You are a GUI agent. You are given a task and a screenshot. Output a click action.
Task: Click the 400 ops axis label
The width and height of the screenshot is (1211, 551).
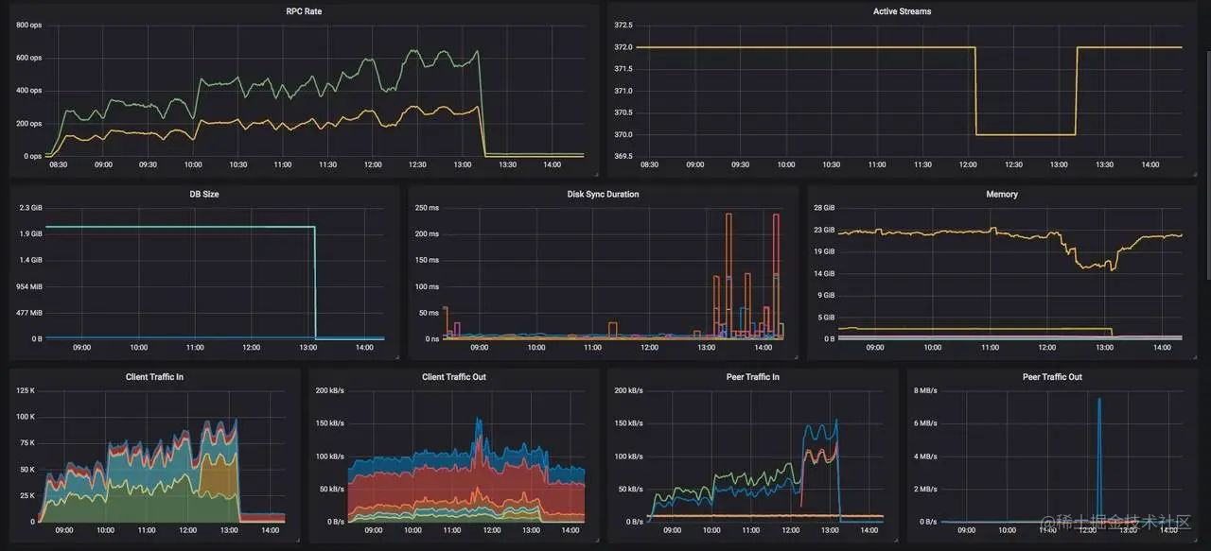[28, 91]
